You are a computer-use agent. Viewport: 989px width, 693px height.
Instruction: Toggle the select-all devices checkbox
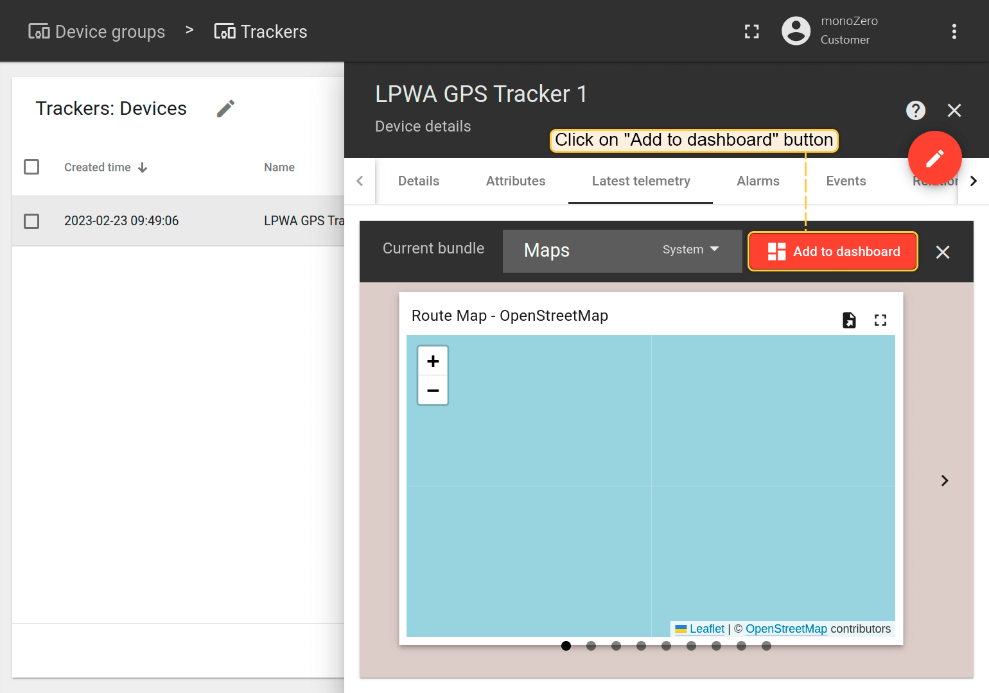point(31,167)
